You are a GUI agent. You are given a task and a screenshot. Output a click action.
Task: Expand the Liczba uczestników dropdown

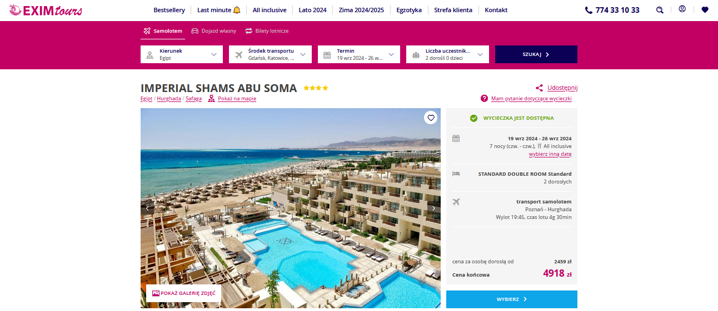pyautogui.click(x=447, y=54)
